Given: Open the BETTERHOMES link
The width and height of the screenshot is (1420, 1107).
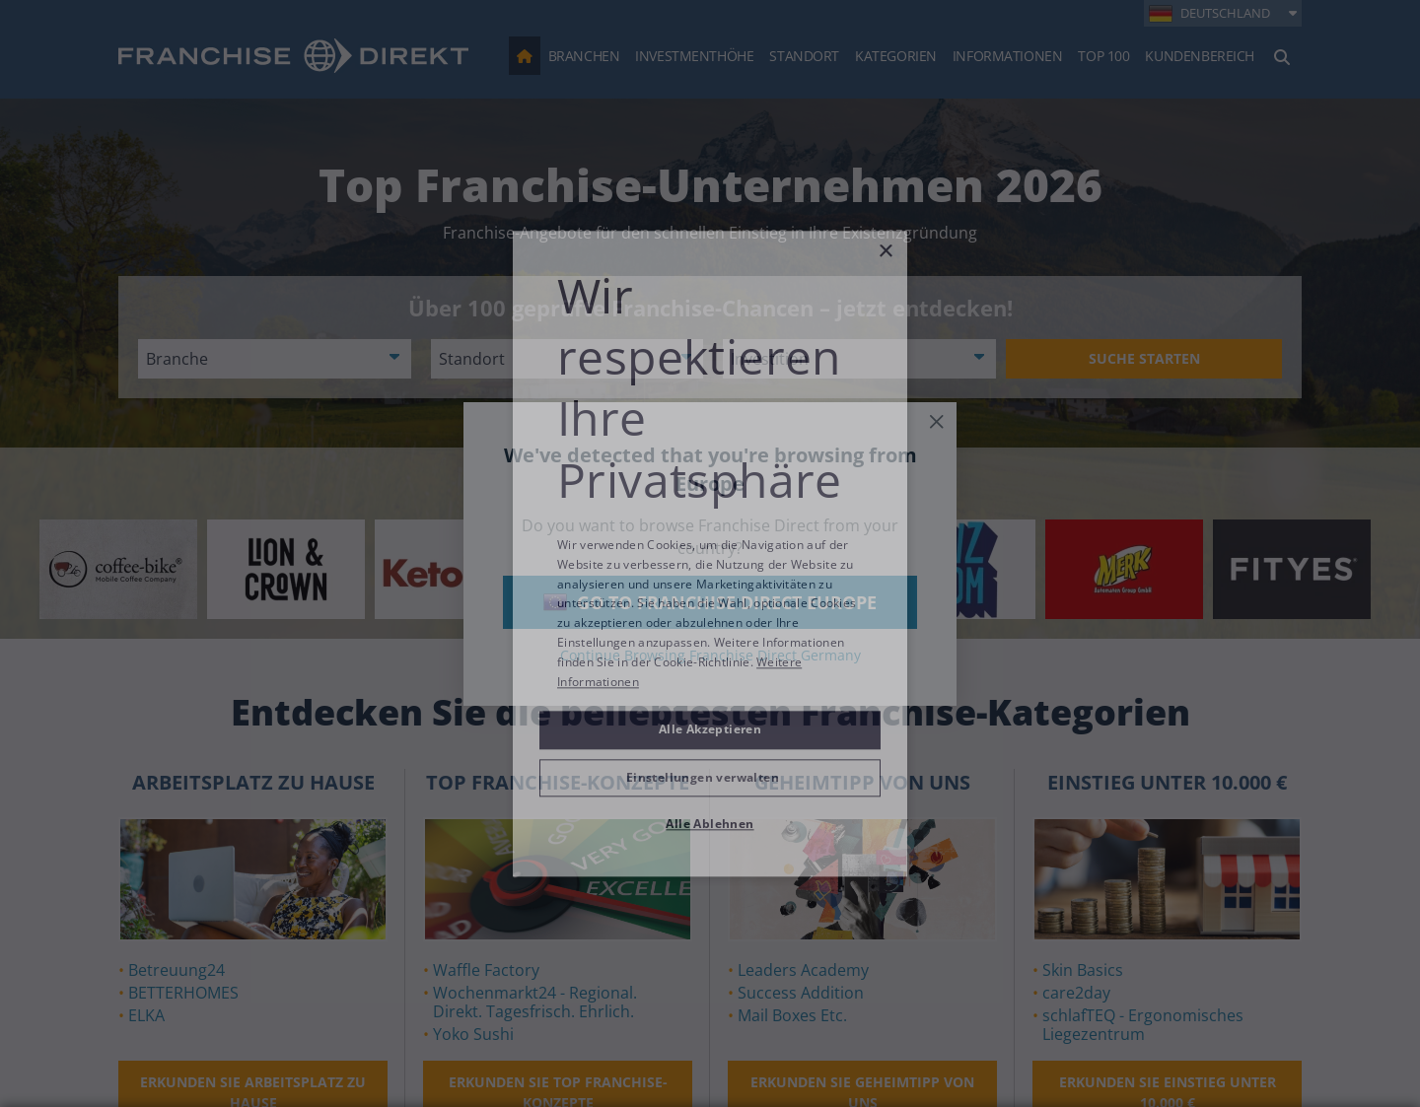Looking at the screenshot, I should [x=183, y=993].
